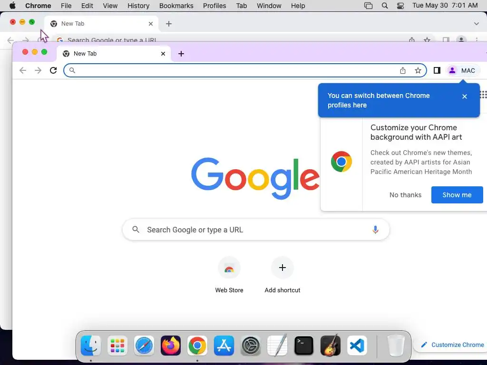The image size is (487, 365).
Task: Launch GarageBand from the Dock
Action: click(331, 346)
